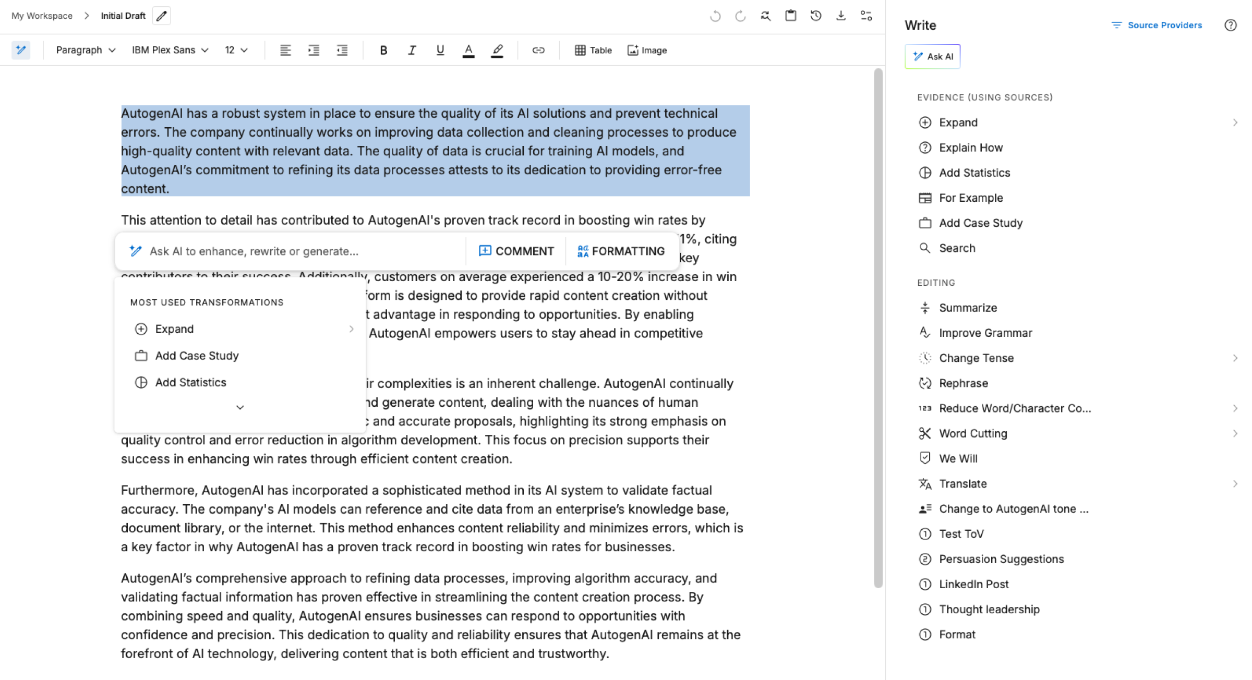Insert a Table
The height and width of the screenshot is (680, 1252).
593,50
